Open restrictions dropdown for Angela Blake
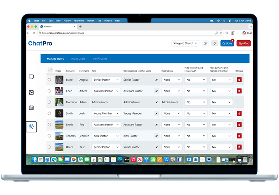The image size is (279, 195). 172,80
